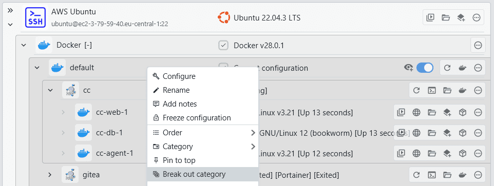The height and width of the screenshot is (186, 494).
Task: Toggle the default context switch off
Action: coord(425,68)
